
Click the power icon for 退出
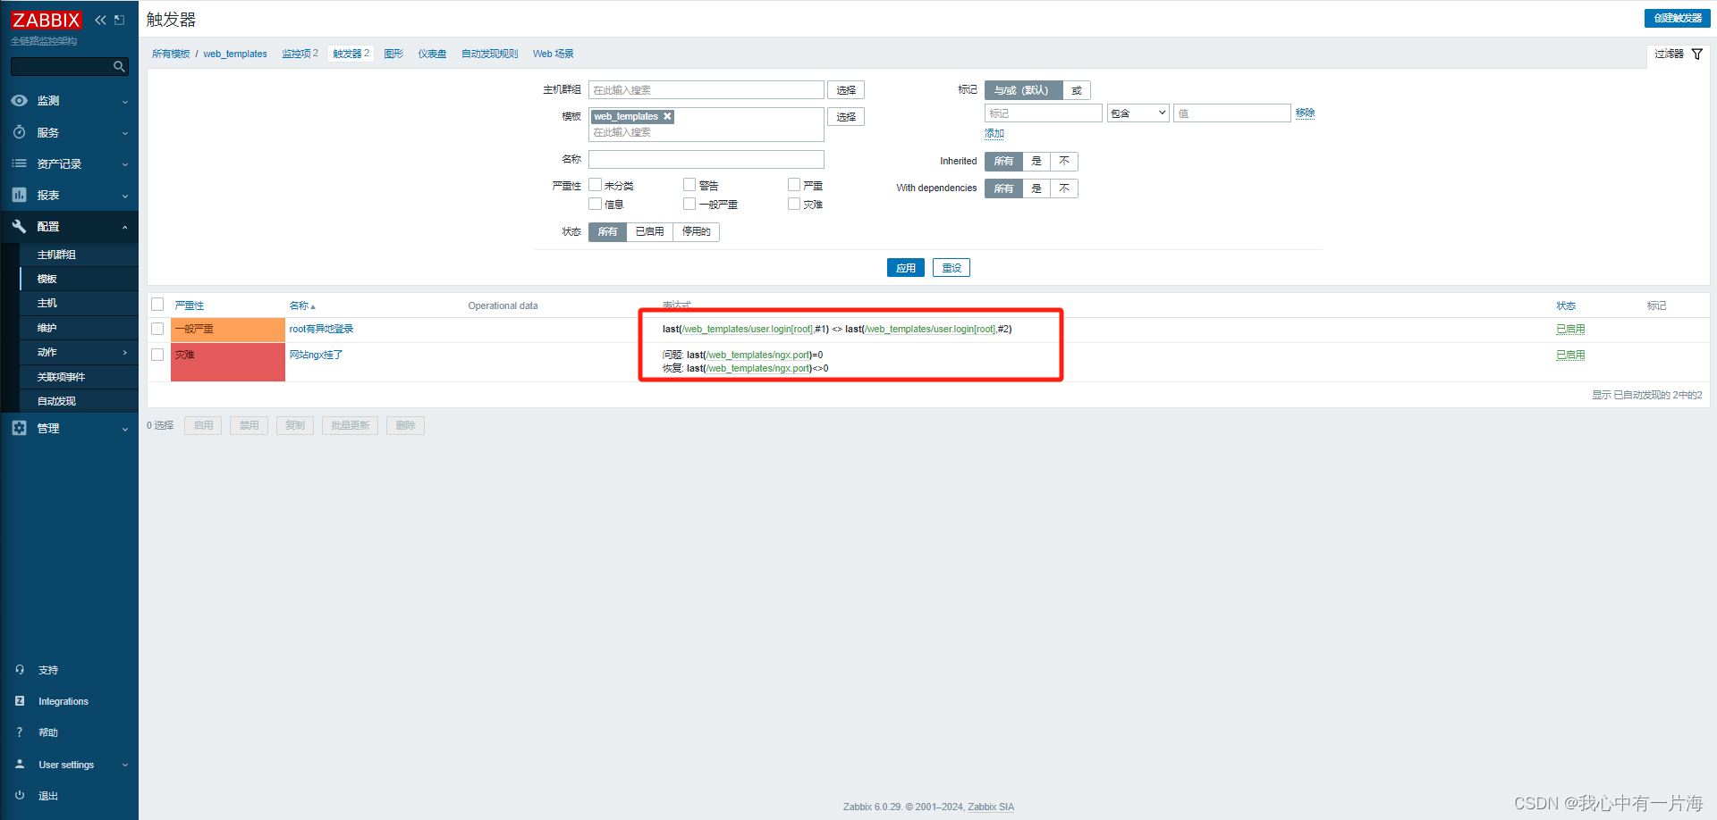pos(20,796)
